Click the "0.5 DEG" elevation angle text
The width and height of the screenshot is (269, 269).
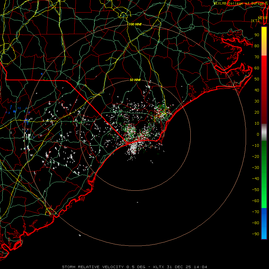tap(136, 267)
